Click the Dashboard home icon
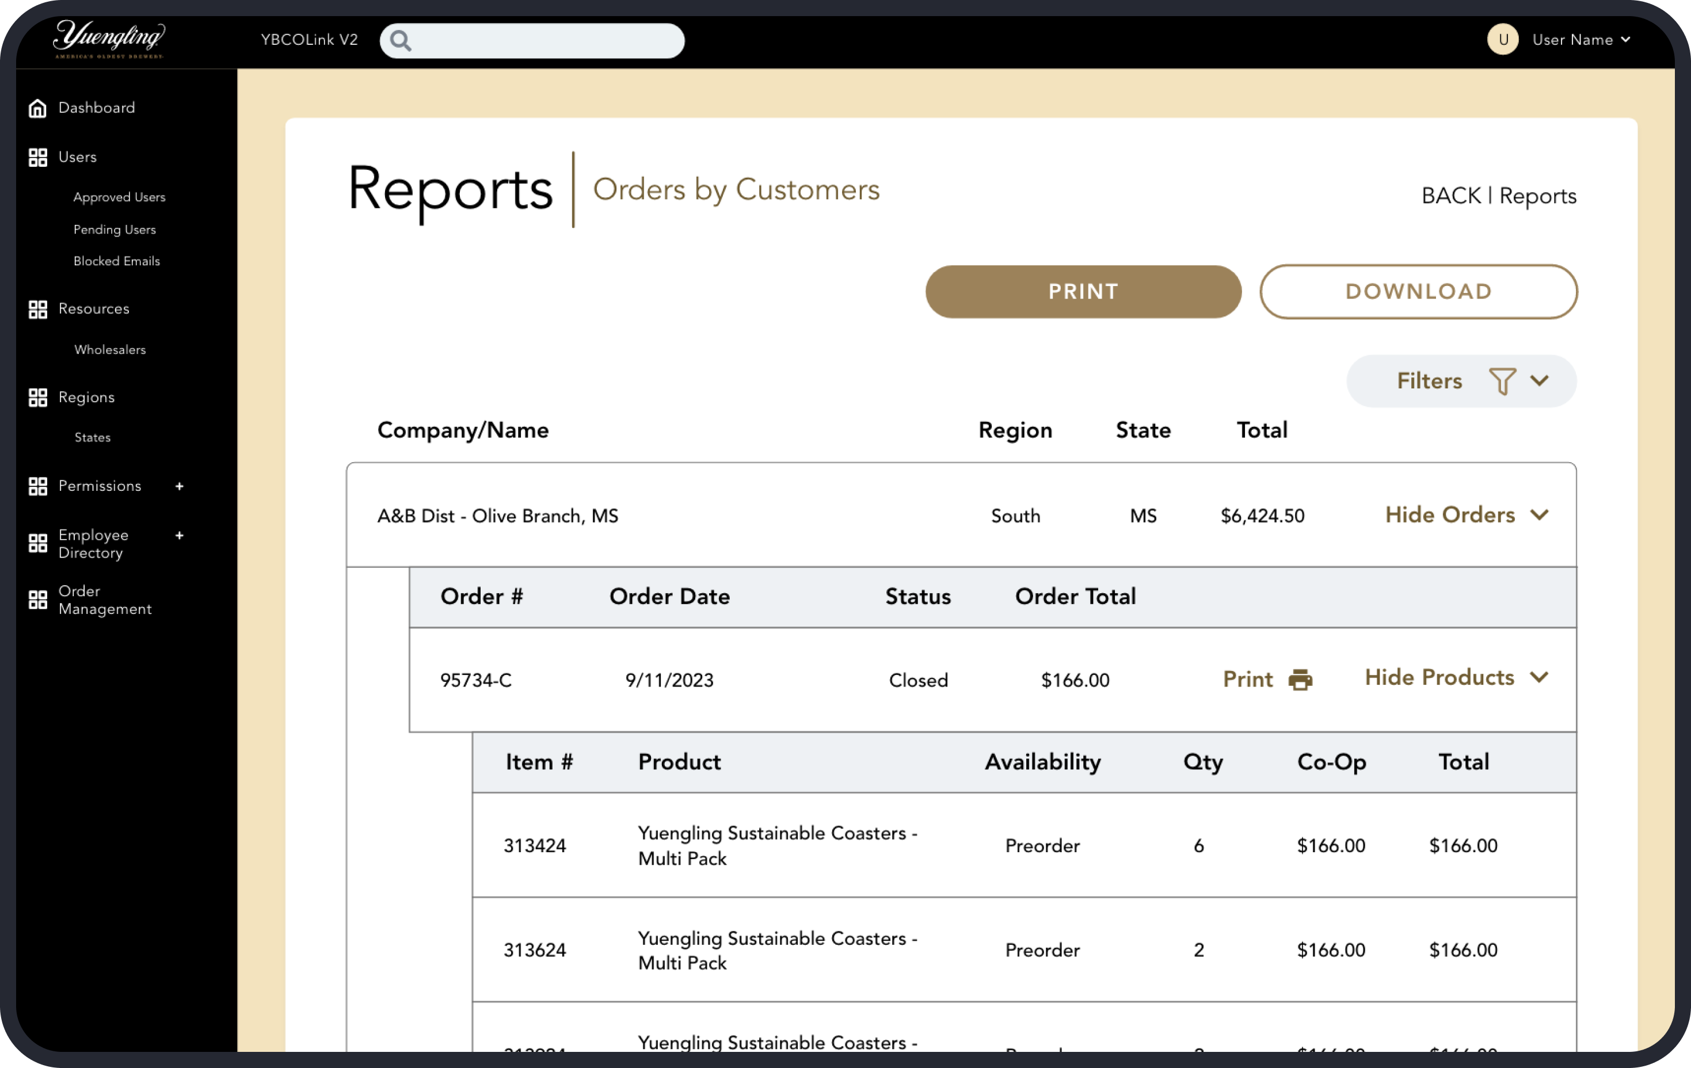Viewport: 1691px width, 1068px height. pyautogui.click(x=38, y=108)
